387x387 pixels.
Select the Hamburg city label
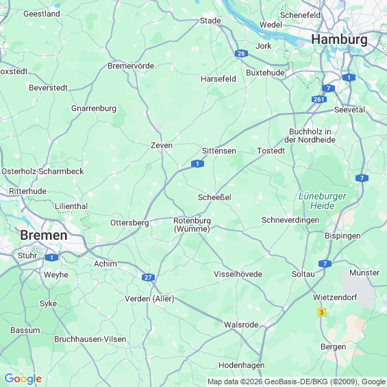click(339, 39)
